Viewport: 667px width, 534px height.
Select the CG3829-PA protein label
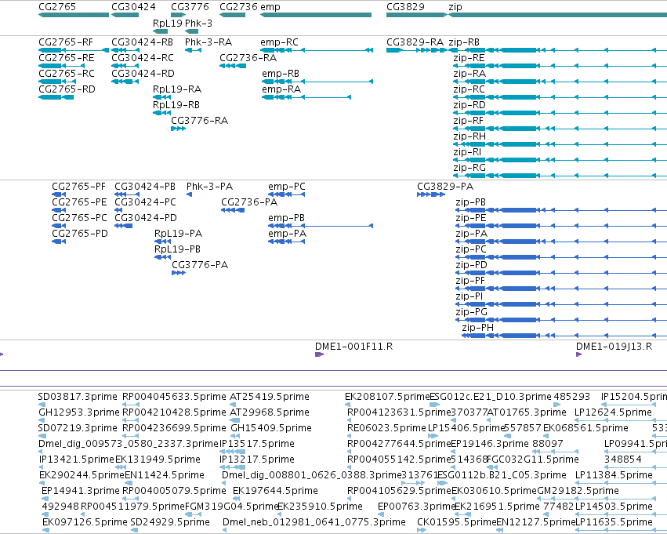(x=445, y=187)
